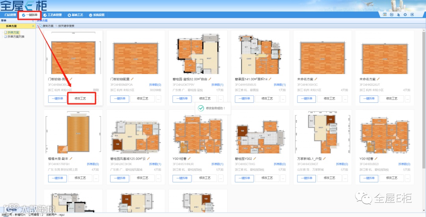Viewport: 426px width, 217px height.
Task: Open 拆单数(0) link on 榻榻米房-副本 card
Action: 93,164
